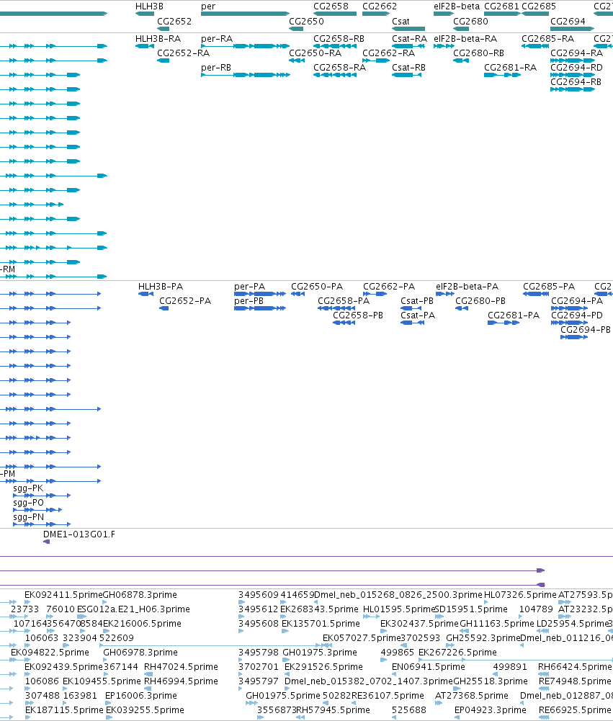Screen dimensions: 613x721
Task: Select the EP04923.3prime EST label
Action: [x=491, y=710]
